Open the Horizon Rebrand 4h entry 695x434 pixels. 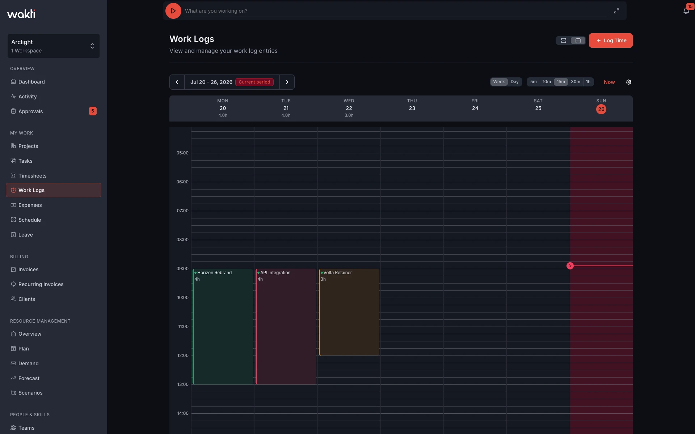[223, 327]
